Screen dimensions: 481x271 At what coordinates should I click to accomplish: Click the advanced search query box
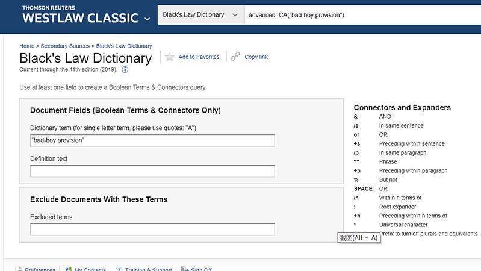point(361,15)
